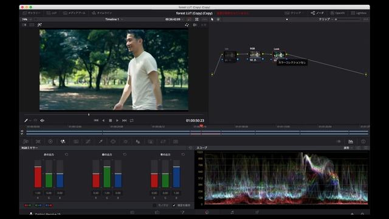Select the pointer tool above node graph
This screenshot has height=219, width=389.
point(212,19)
